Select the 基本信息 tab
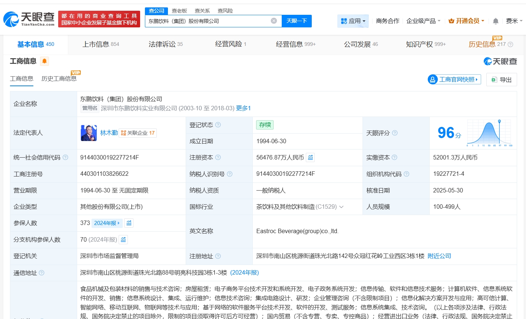This screenshot has height=319, width=526. 36,44
